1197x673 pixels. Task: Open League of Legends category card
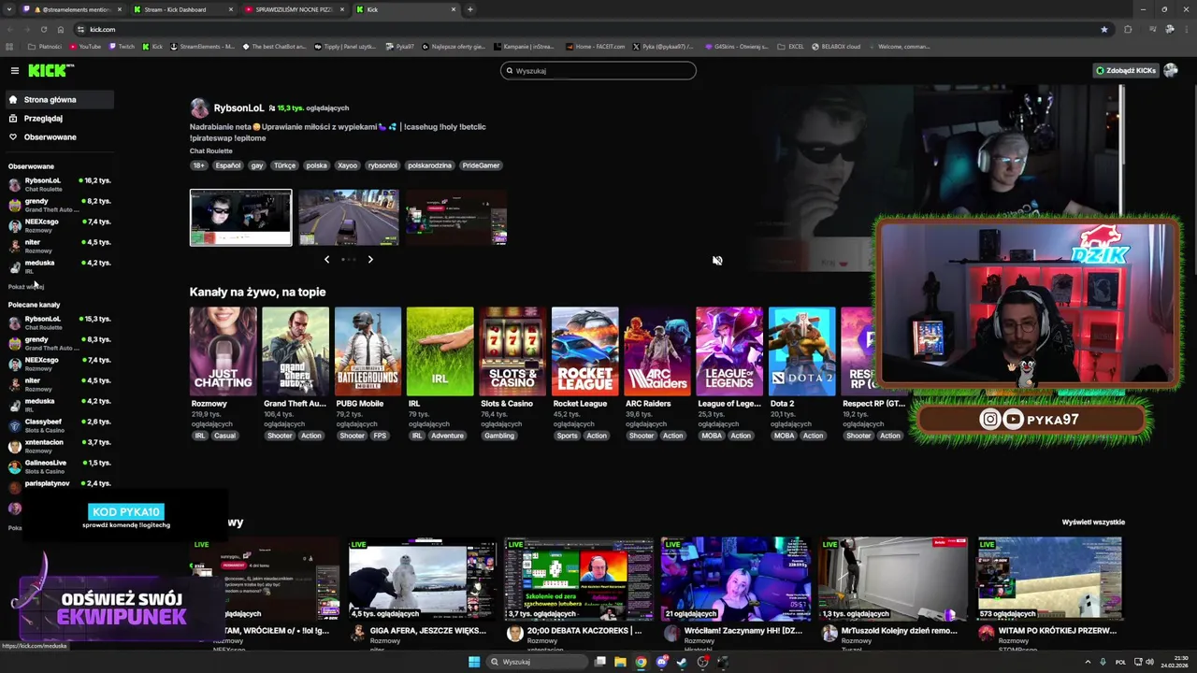tap(729, 351)
